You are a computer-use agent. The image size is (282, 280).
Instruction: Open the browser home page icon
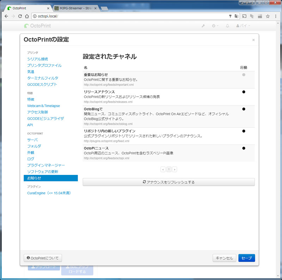[27, 16]
